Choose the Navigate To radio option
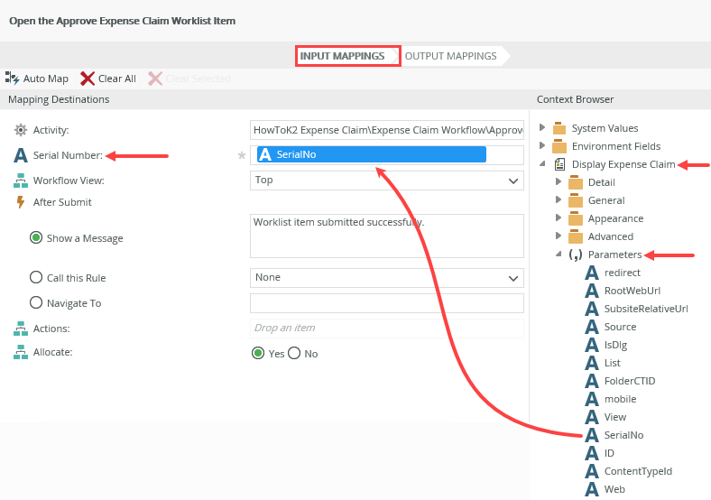The width and height of the screenshot is (711, 500). [x=36, y=303]
